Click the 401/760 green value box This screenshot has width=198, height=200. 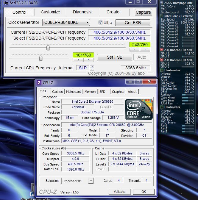coord(83,55)
